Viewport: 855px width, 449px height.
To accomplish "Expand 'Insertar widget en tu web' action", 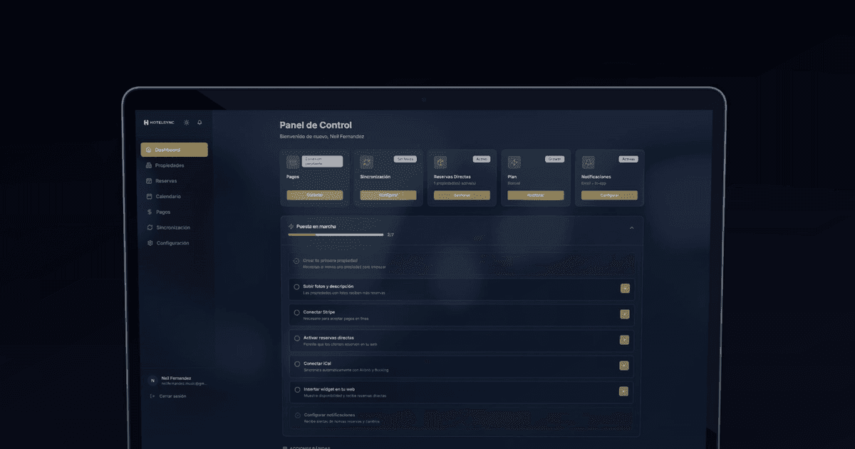I will [x=626, y=392].
